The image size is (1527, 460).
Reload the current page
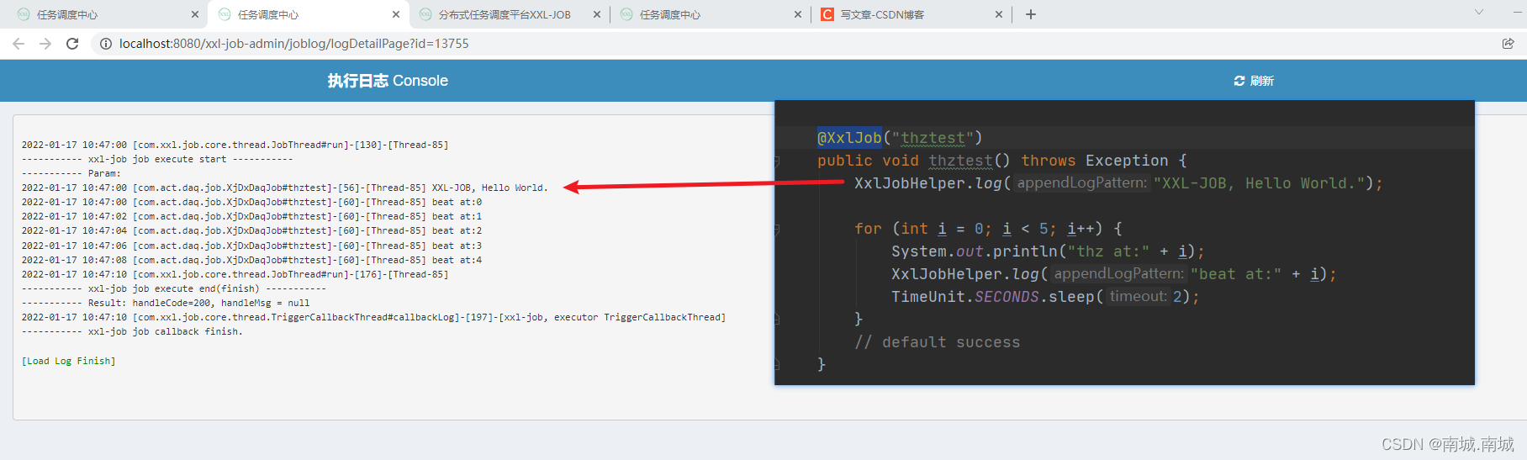(72, 44)
